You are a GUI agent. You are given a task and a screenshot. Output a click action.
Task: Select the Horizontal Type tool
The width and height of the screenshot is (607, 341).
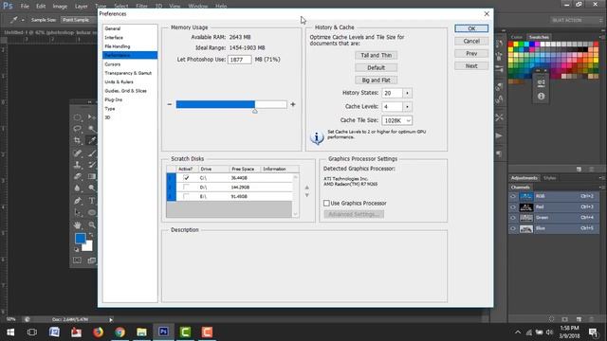[x=92, y=201]
